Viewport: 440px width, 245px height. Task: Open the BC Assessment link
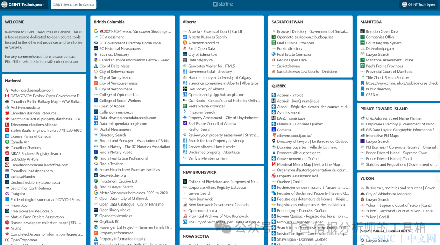pos(111,37)
